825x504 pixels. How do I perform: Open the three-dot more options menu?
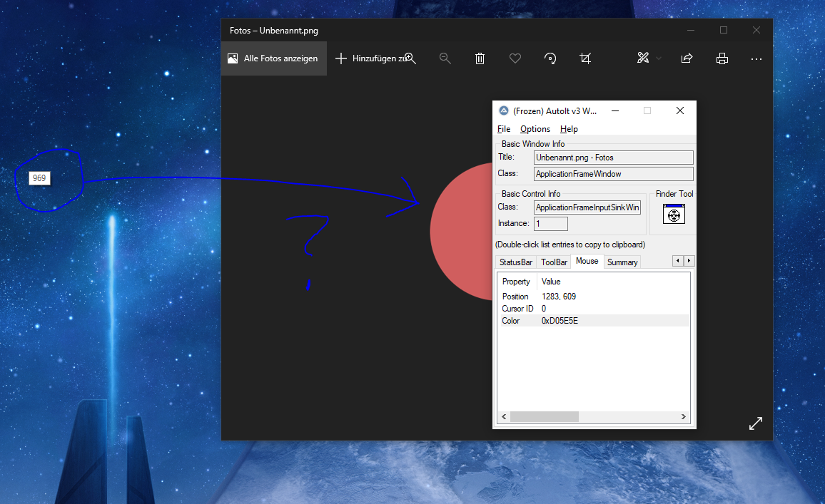756,59
